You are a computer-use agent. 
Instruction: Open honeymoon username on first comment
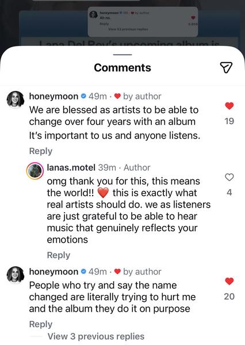click(x=53, y=97)
